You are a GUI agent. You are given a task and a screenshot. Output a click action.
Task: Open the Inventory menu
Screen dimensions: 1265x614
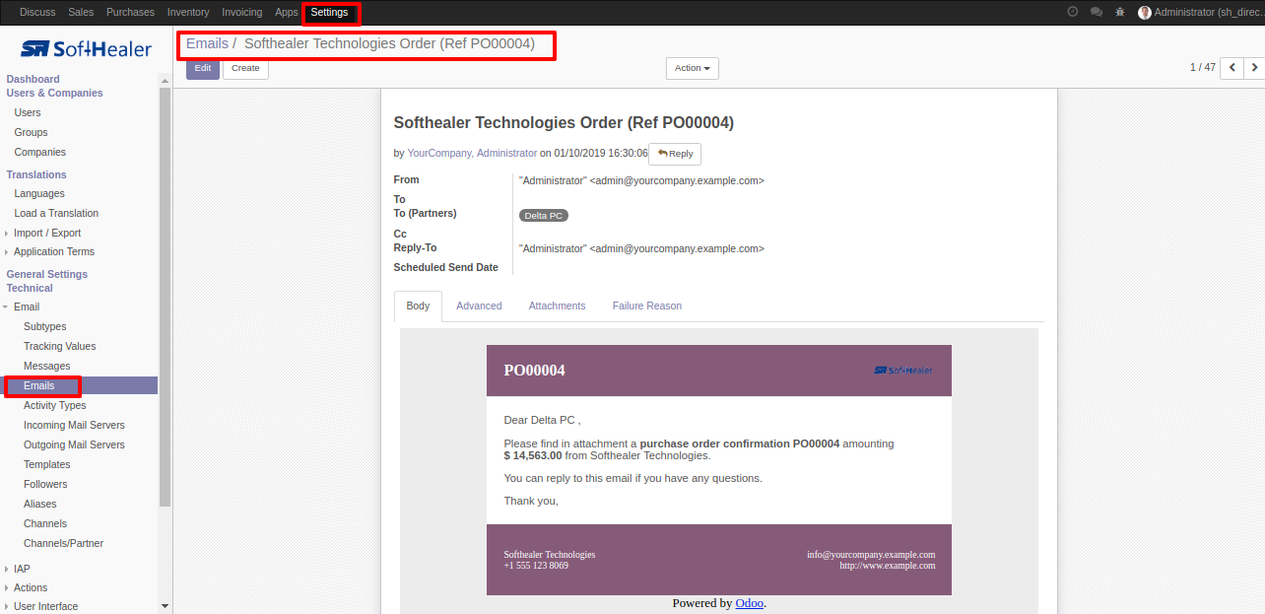(x=188, y=12)
